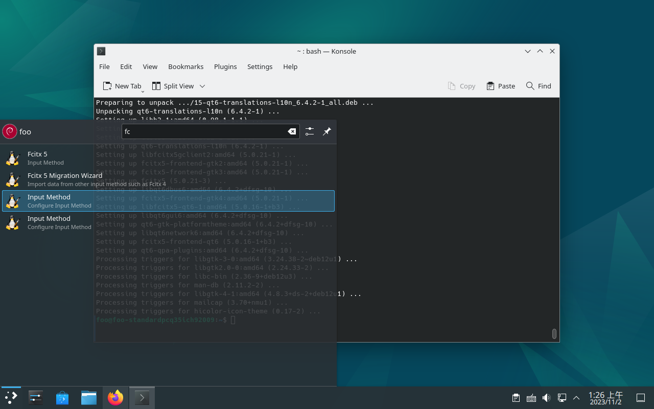
Task: Clear the launcher search text
Action: (292, 131)
